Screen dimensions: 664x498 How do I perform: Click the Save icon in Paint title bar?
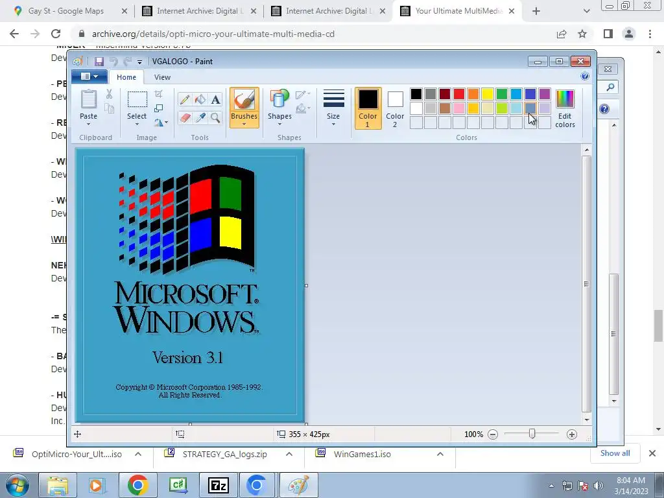(x=99, y=62)
